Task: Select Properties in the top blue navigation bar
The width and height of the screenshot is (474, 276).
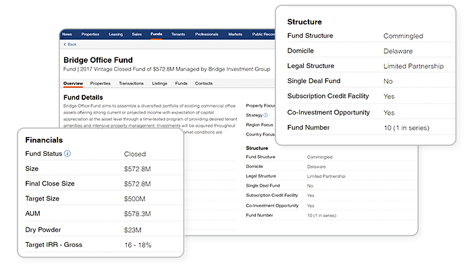Action: coord(90,34)
